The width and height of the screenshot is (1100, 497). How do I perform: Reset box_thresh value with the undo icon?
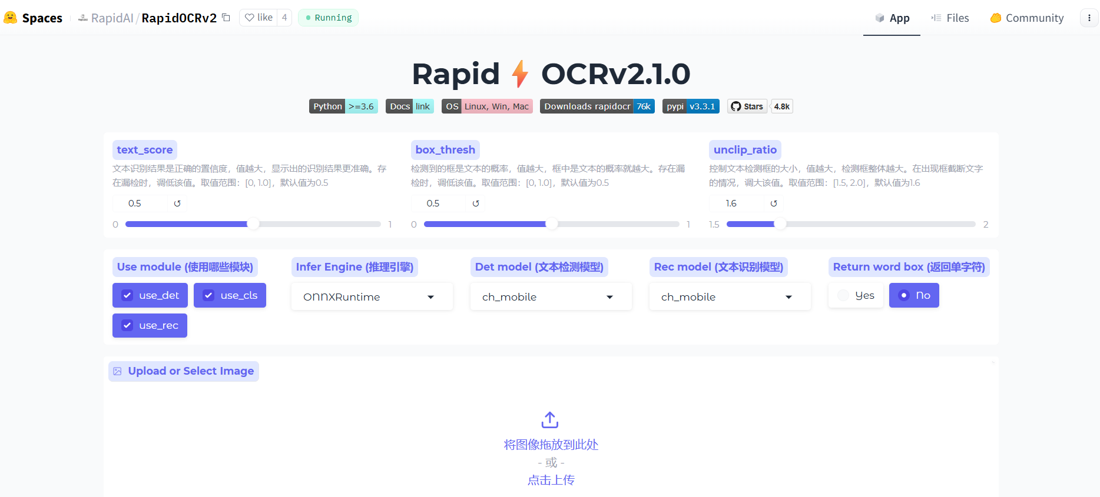point(476,204)
